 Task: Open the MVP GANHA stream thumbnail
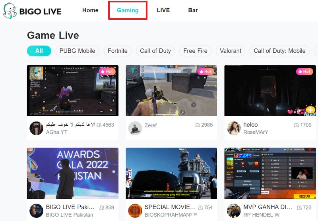point(270,173)
